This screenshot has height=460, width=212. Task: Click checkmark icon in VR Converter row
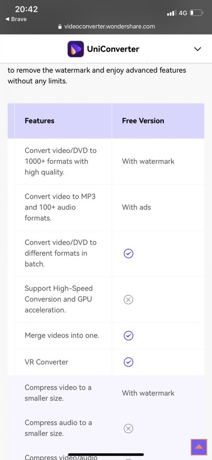coord(128,362)
